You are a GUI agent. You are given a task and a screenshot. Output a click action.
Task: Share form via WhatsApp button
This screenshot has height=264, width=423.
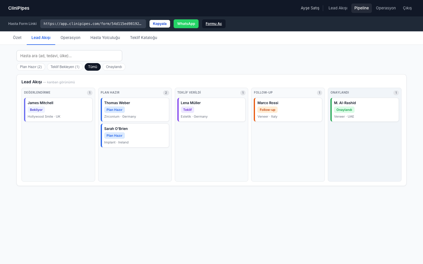(x=186, y=24)
